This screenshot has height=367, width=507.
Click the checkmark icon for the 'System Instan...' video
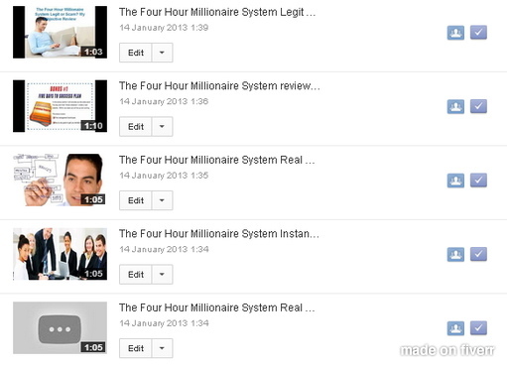(x=478, y=254)
